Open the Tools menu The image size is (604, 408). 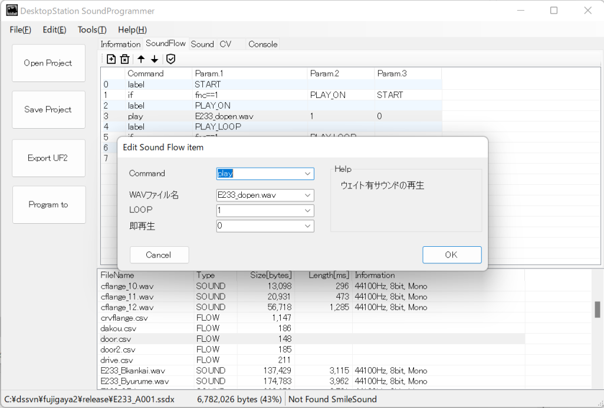[x=92, y=30]
